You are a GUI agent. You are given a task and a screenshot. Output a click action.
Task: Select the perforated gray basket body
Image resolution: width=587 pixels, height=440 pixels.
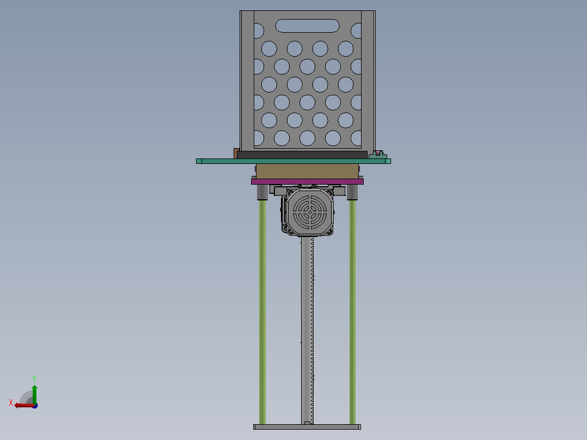pos(307,81)
